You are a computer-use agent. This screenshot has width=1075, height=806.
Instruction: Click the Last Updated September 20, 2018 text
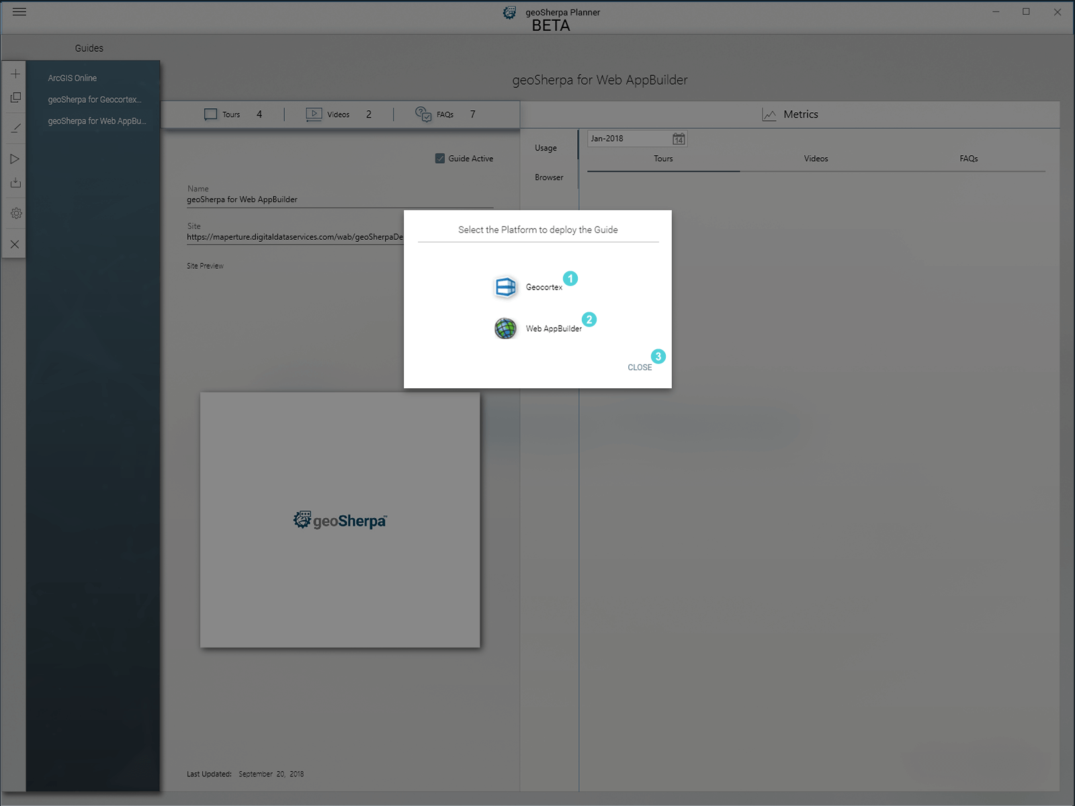pos(245,774)
